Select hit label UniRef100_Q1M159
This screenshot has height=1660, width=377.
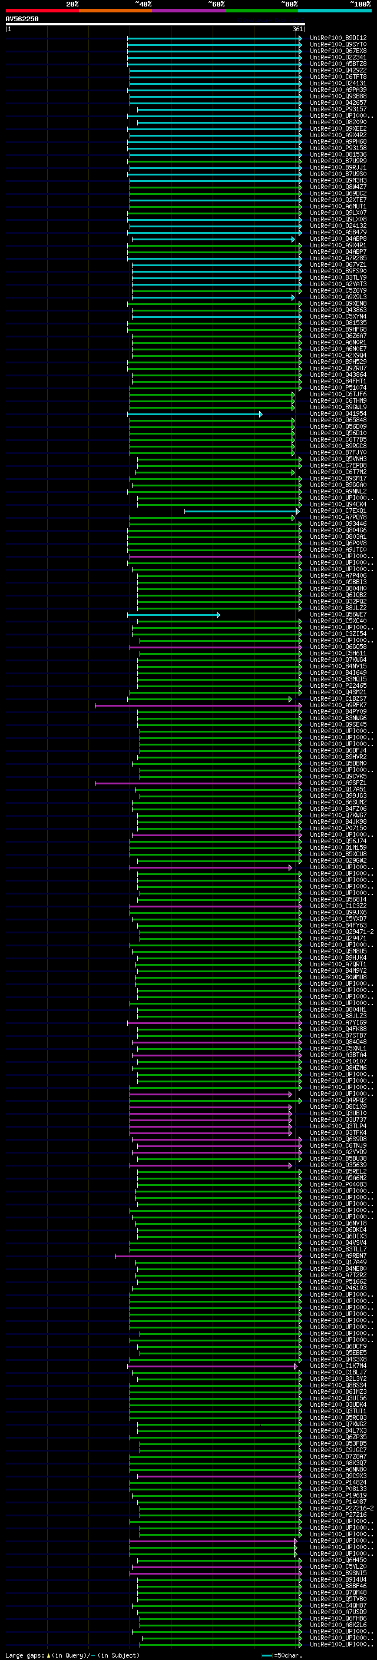(338, 848)
